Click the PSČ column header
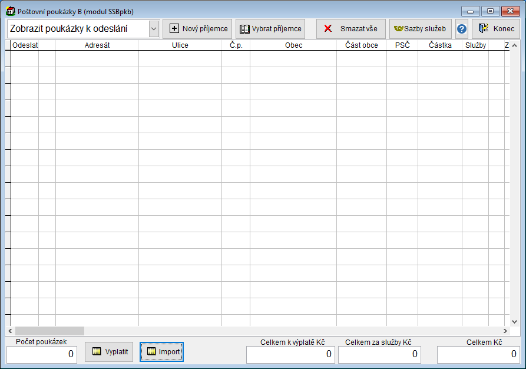526x369 pixels. click(x=402, y=45)
